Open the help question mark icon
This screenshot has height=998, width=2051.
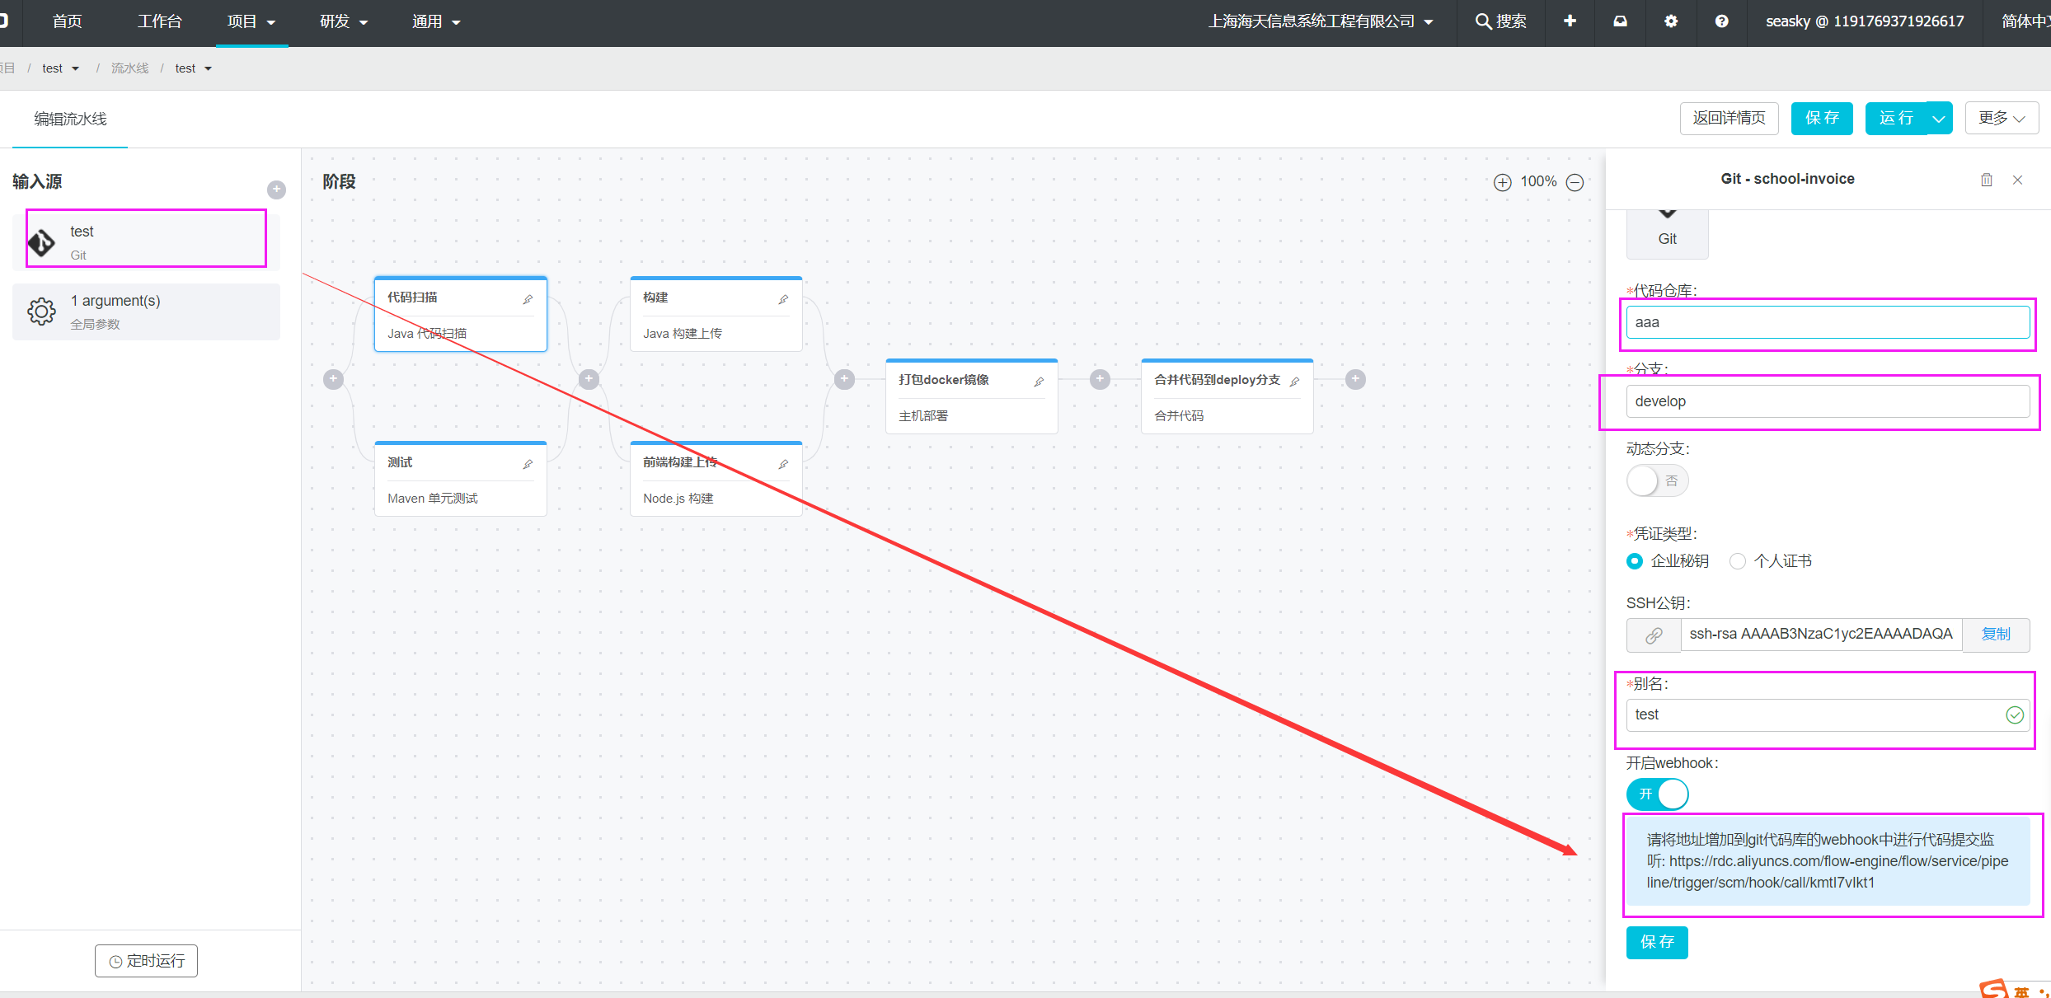click(x=1721, y=21)
